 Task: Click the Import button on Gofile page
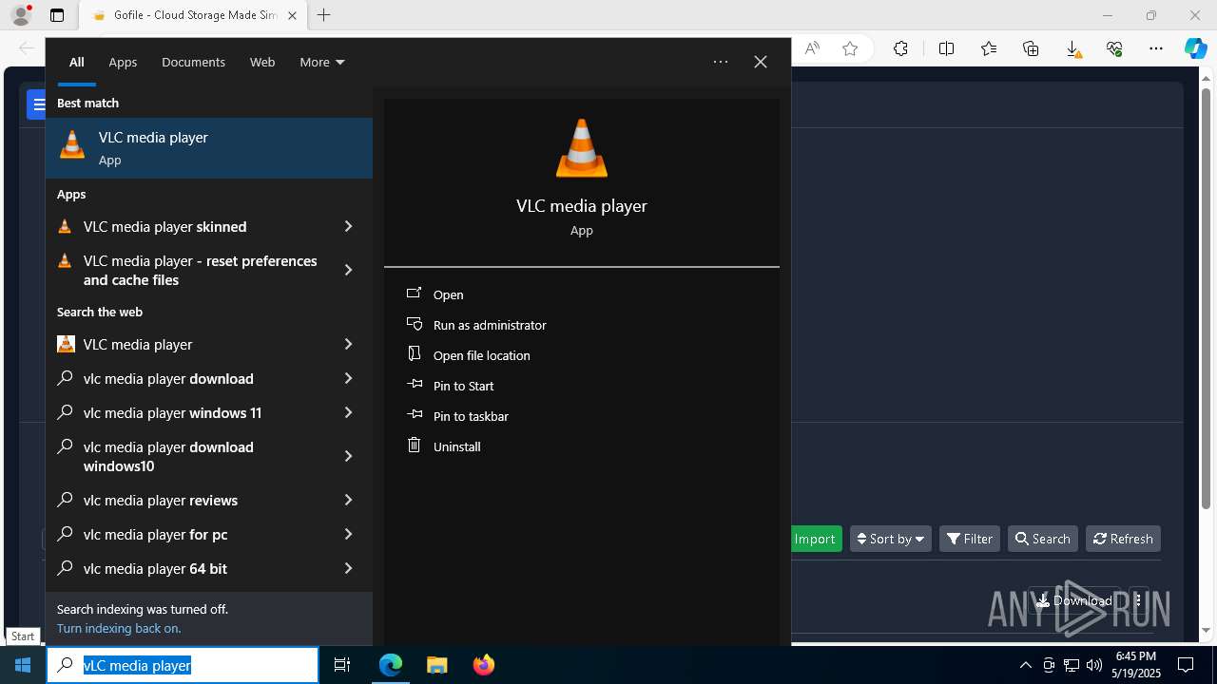coord(814,539)
